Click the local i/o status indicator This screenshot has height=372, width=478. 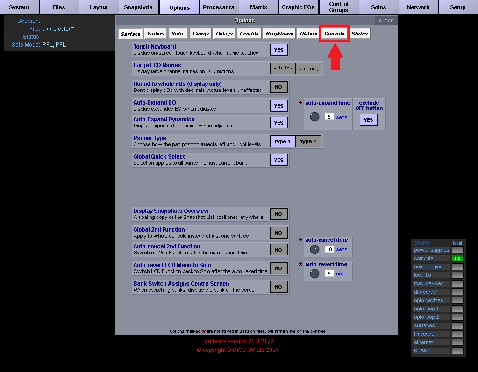(x=457, y=275)
